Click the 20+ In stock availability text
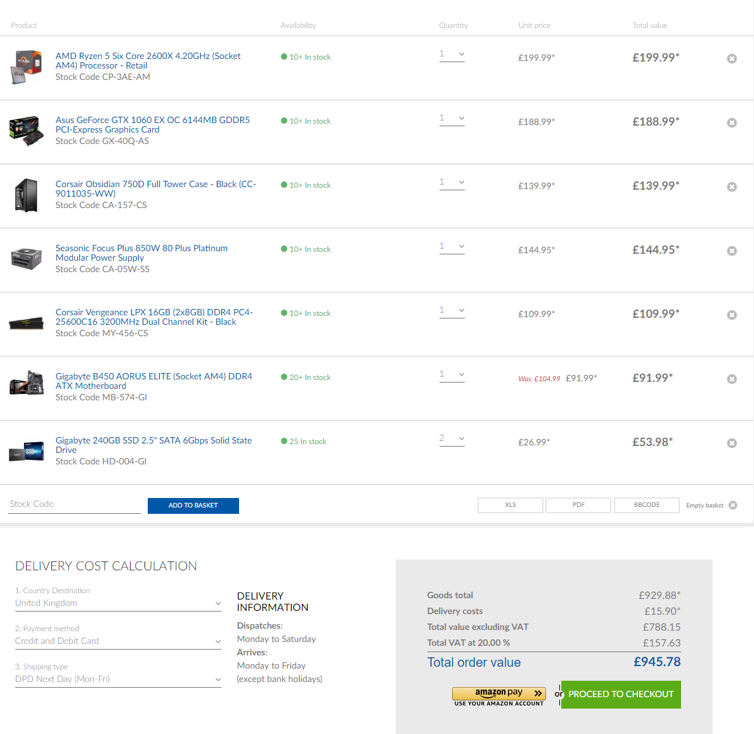Viewport: 754px width, 734px height. pos(310,377)
